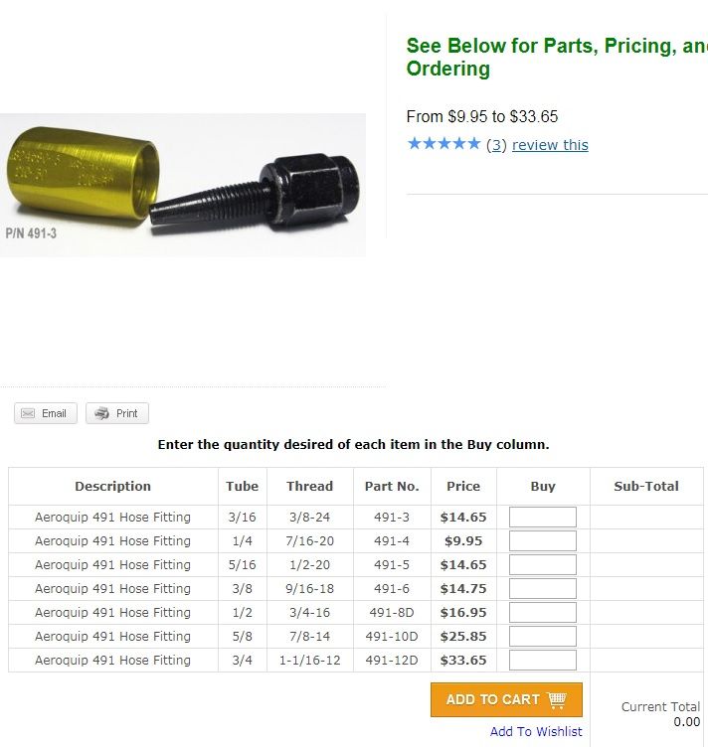The width and height of the screenshot is (708, 747).
Task: Click the Buy quantity field for 491-8D
Action: [542, 613]
